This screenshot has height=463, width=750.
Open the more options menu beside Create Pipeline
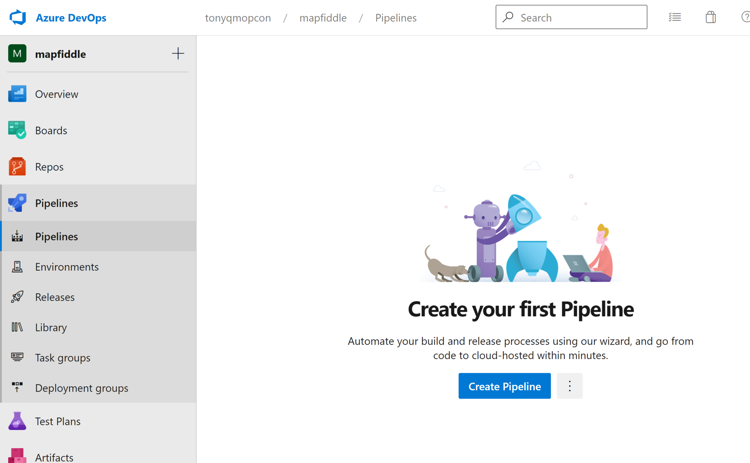569,386
